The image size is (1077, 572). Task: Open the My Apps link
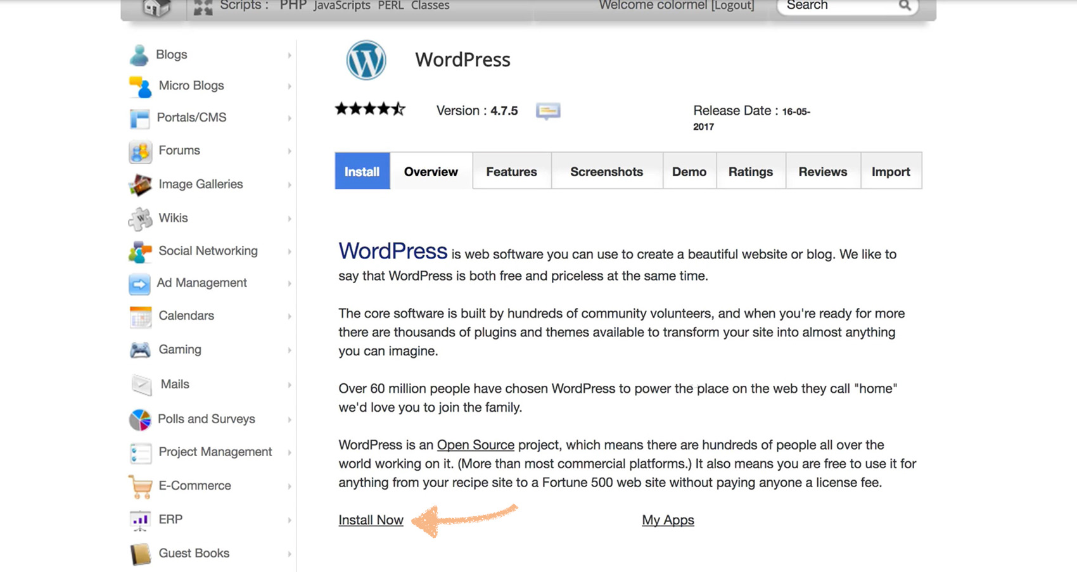668,520
